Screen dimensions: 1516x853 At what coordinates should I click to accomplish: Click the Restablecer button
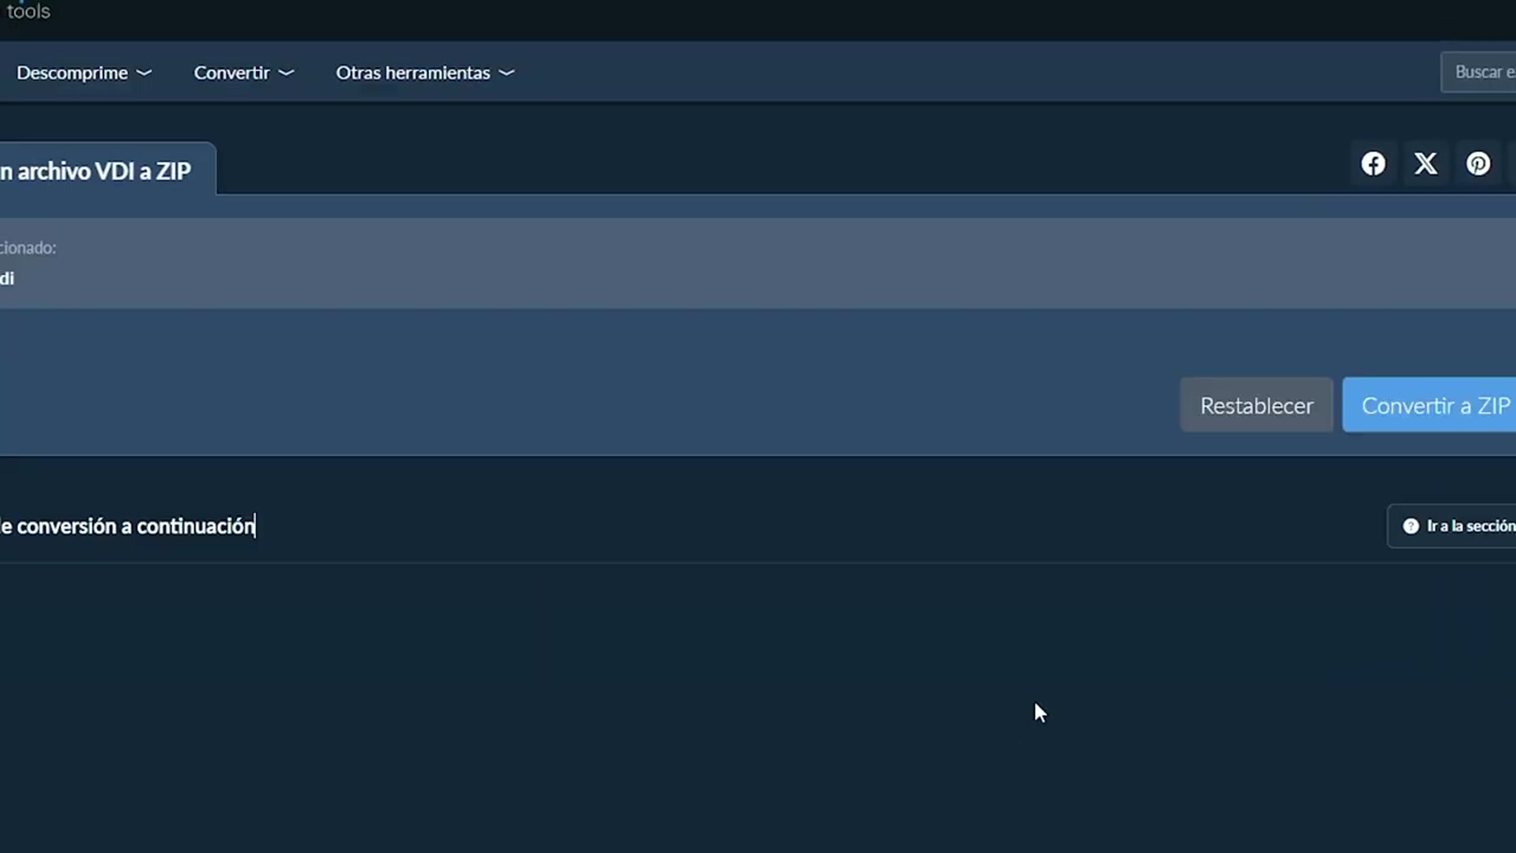(x=1256, y=405)
